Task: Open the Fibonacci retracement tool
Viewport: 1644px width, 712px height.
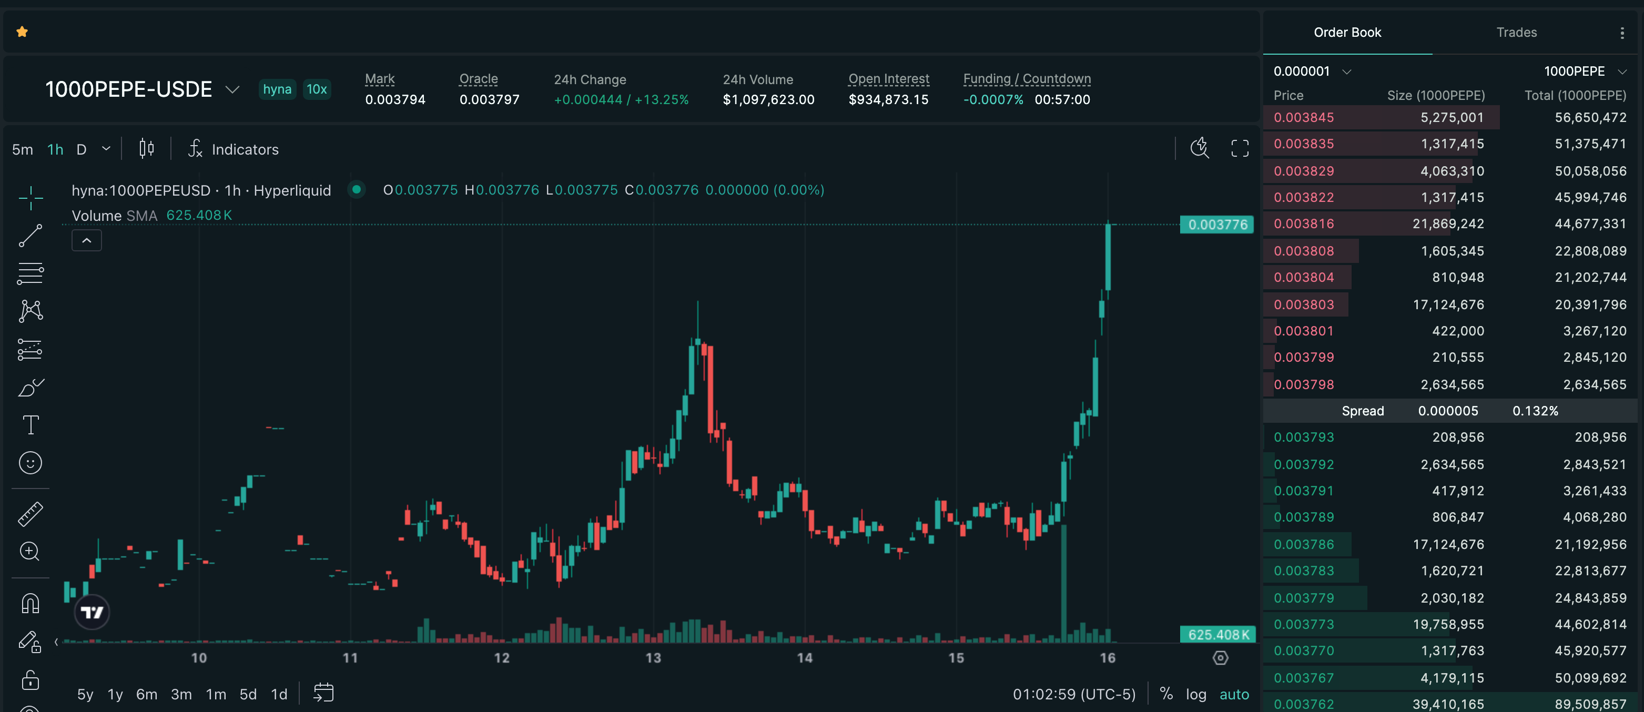Action: 30,273
